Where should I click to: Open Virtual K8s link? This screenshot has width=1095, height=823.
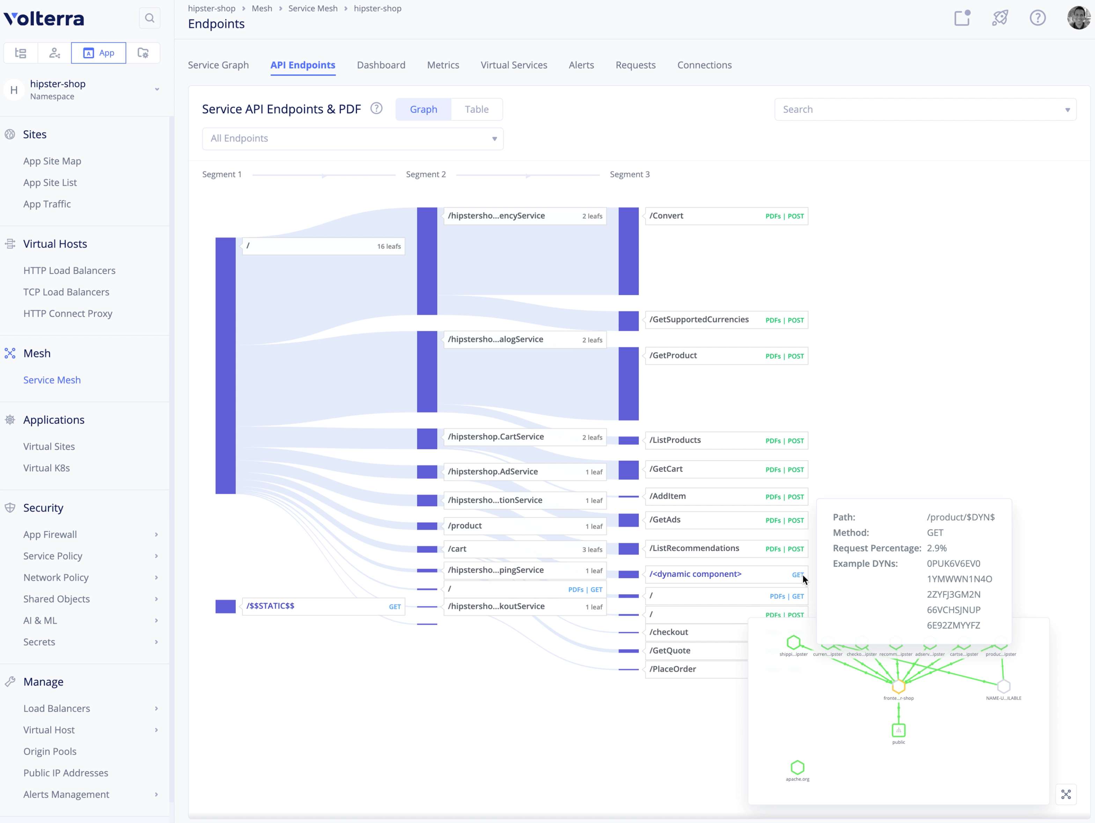pos(46,468)
